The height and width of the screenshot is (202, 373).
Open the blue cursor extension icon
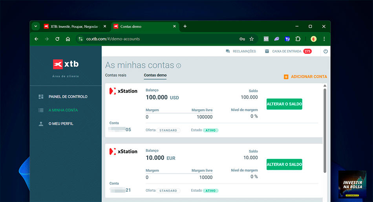tap(287, 39)
